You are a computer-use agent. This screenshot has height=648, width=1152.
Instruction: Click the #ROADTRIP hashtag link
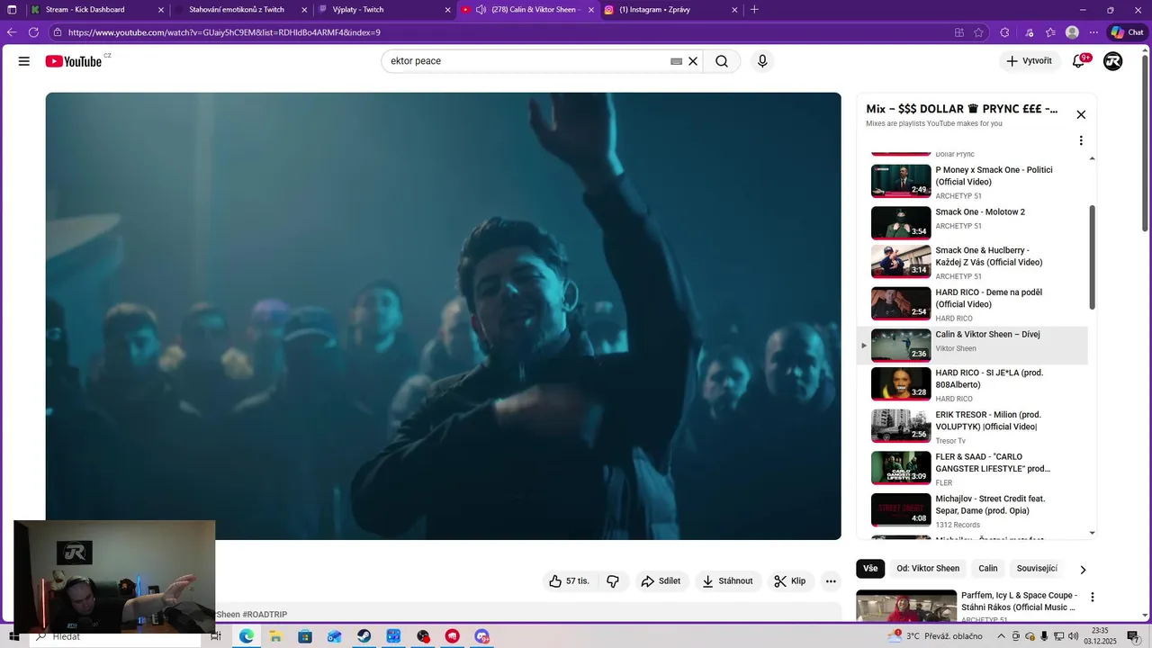point(265,615)
